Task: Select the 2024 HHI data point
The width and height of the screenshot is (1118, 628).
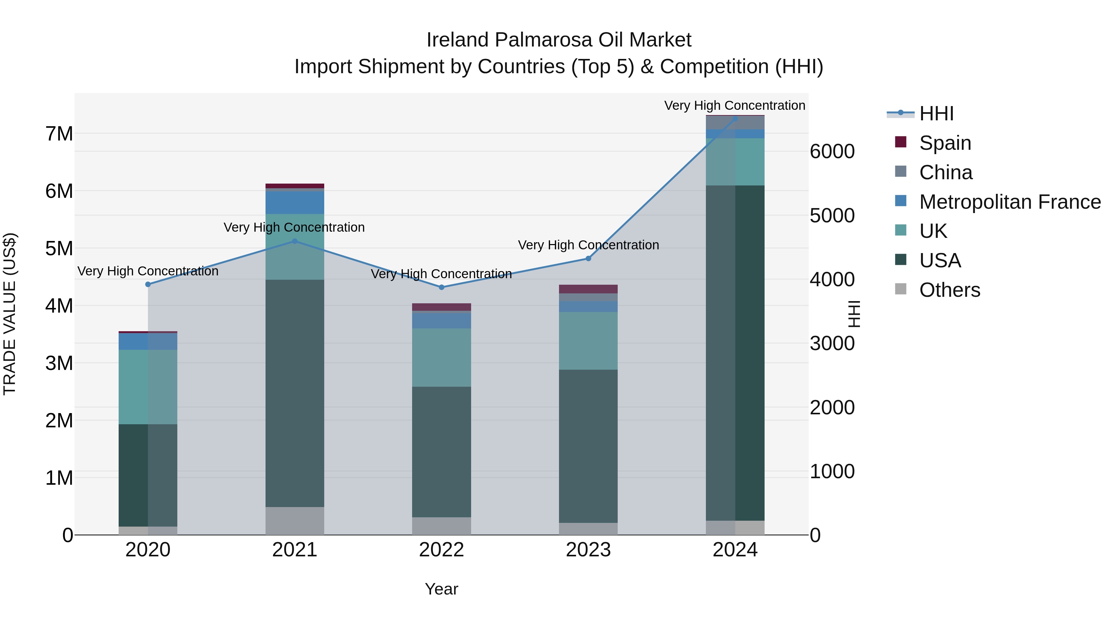Action: click(735, 118)
